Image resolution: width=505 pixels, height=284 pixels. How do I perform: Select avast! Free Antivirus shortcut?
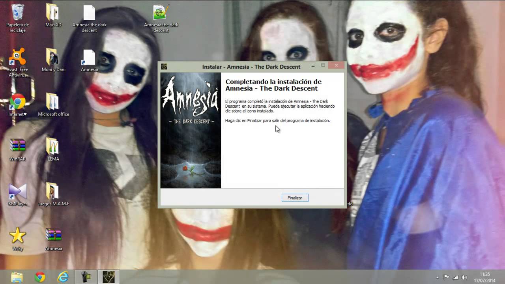coord(17,63)
